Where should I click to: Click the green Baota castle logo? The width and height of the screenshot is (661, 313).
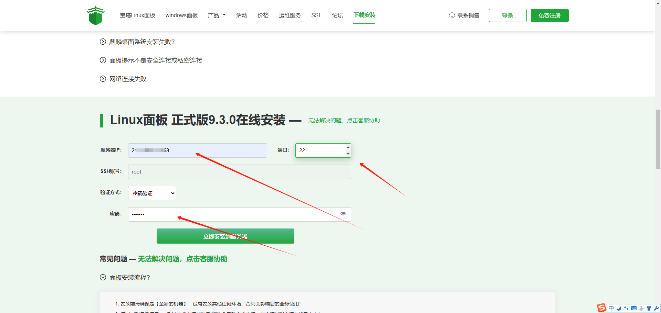point(96,15)
